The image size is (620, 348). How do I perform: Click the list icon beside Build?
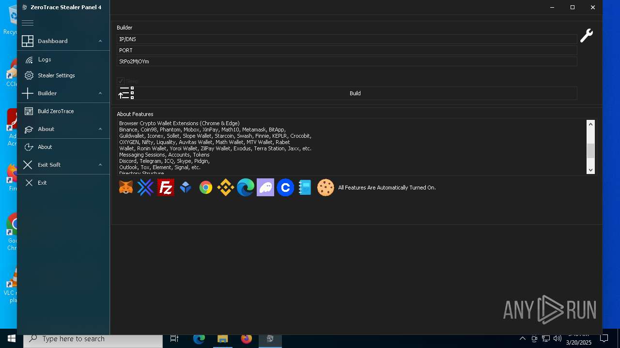click(x=126, y=93)
